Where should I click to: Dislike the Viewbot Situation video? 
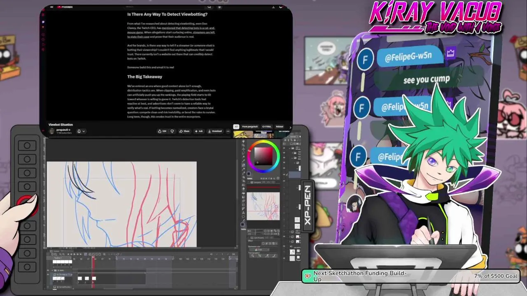(x=172, y=131)
